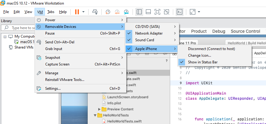Toggle the Apple iPhone checkmark

tap(129, 49)
